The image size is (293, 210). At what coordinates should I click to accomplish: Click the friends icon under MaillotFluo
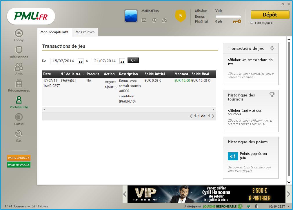pyautogui.click(x=164, y=20)
